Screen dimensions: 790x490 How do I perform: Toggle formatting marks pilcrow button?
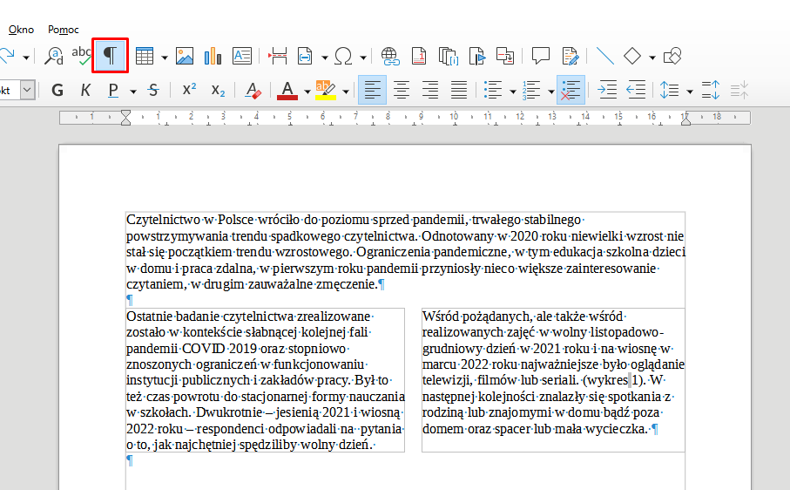110,56
